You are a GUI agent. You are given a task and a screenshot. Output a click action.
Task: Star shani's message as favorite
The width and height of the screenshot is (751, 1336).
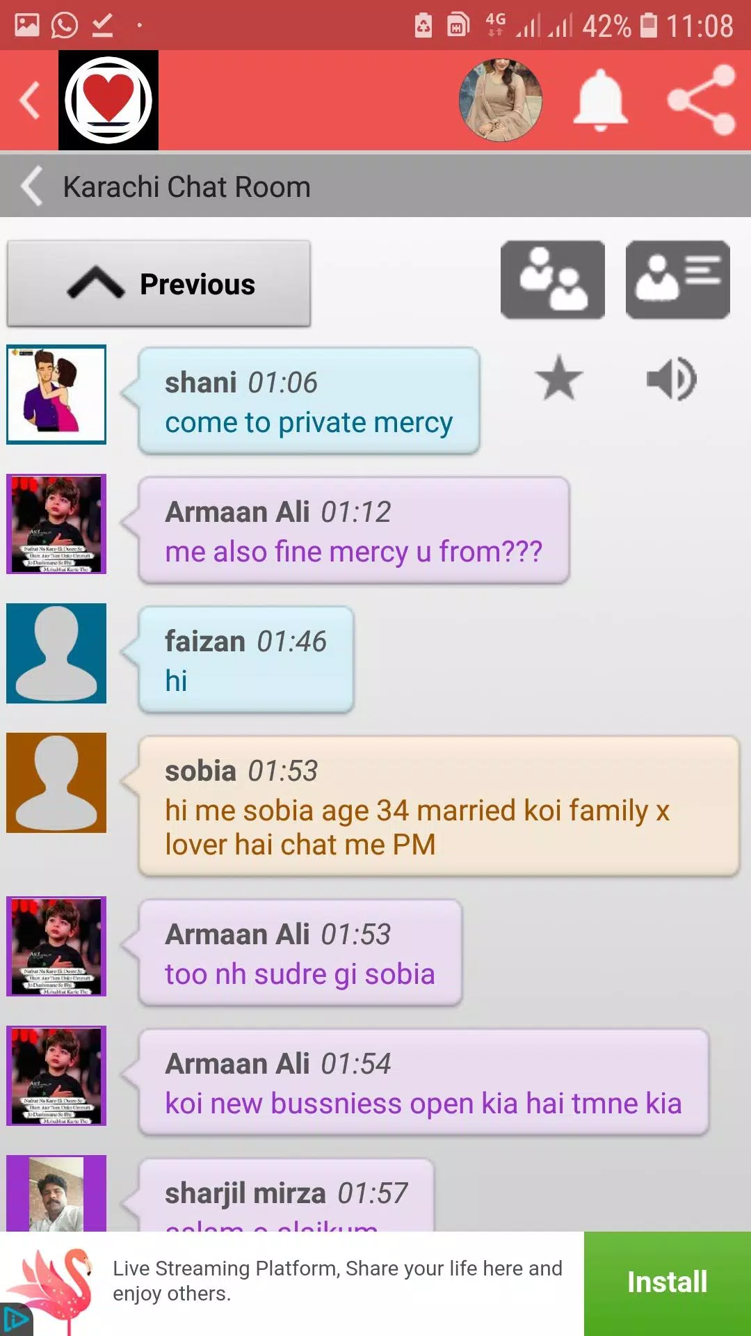click(559, 378)
